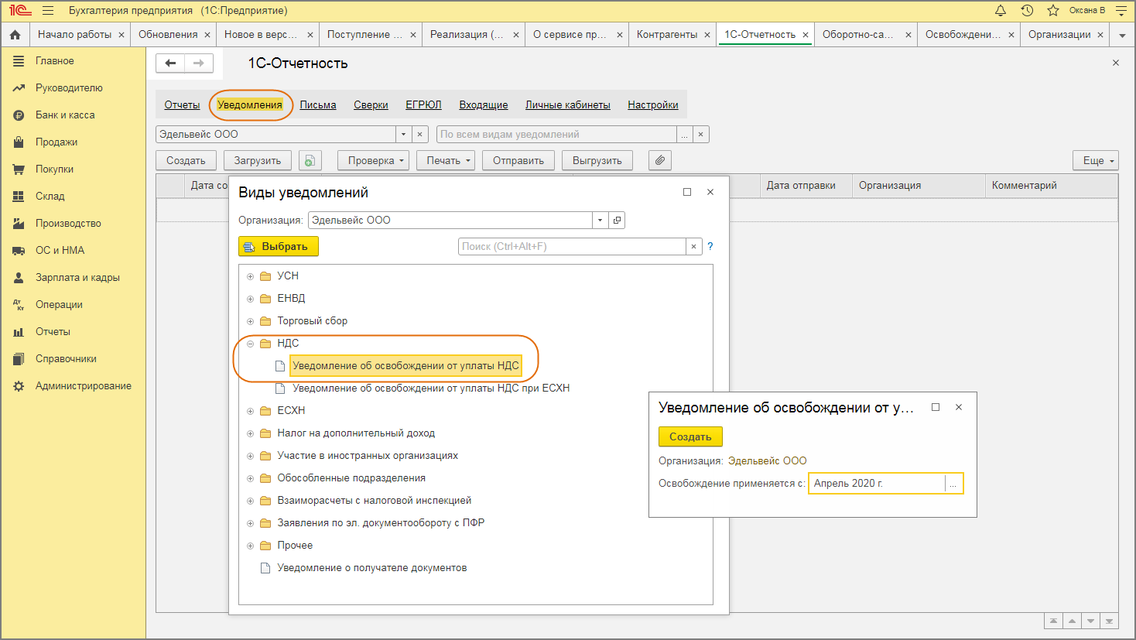Click the notifications bell icon
The height and width of the screenshot is (640, 1136).
[x=1001, y=11]
